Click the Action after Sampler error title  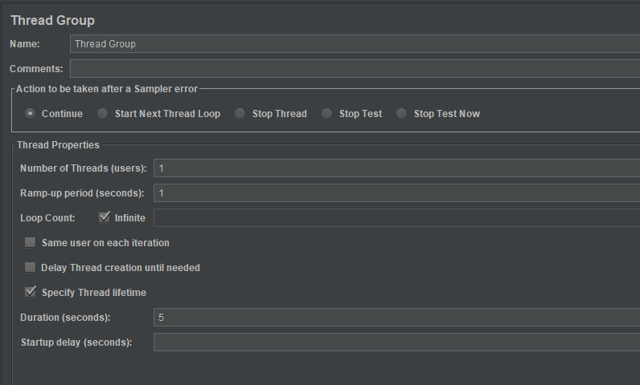click(x=107, y=89)
